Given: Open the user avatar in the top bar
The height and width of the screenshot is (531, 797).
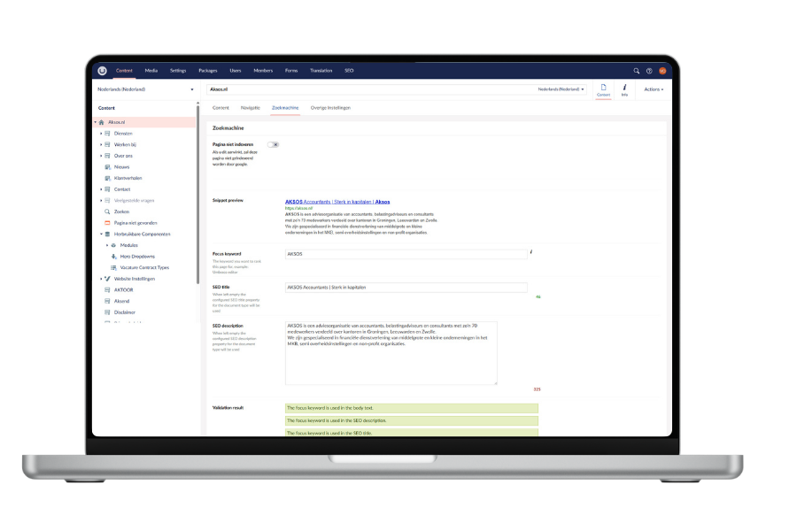Looking at the screenshot, I should pyautogui.click(x=662, y=70).
